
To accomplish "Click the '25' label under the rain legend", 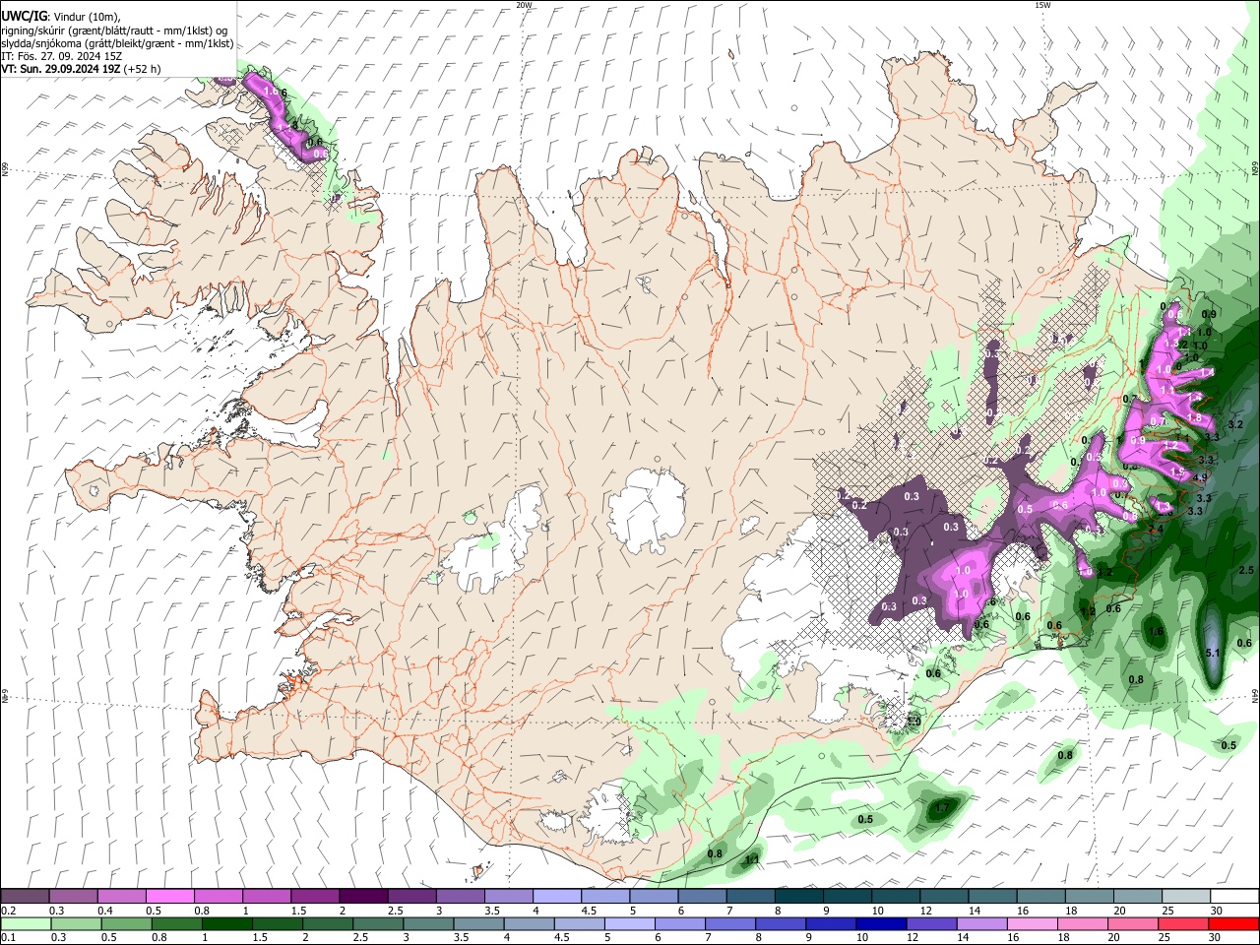I will click(x=1166, y=938).
